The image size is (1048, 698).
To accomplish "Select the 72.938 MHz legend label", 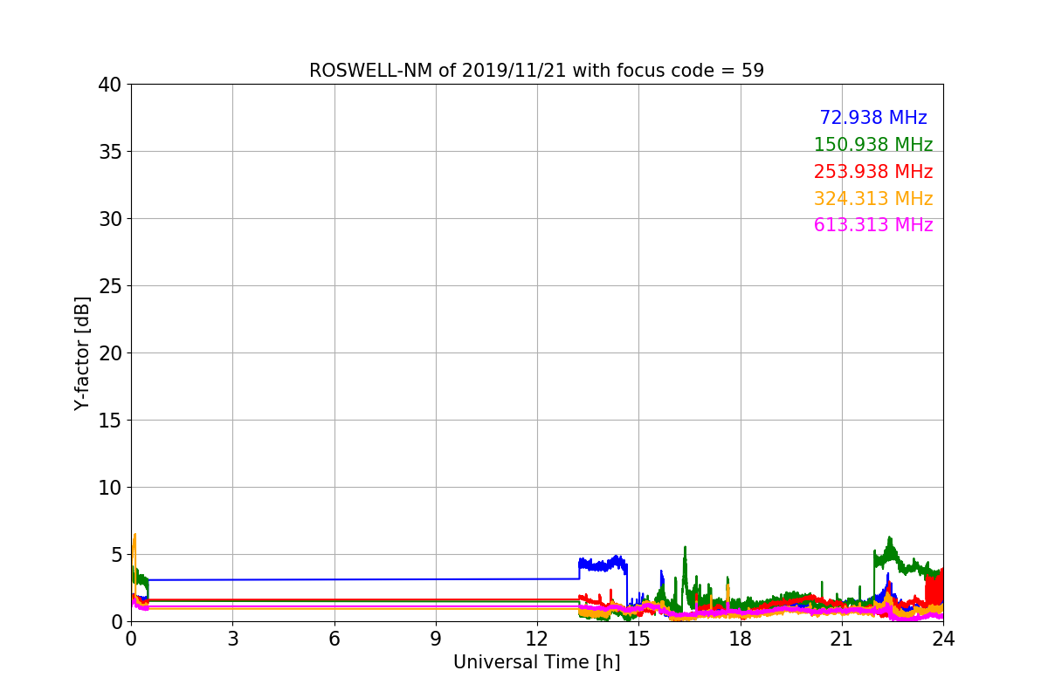I will pyautogui.click(x=873, y=118).
